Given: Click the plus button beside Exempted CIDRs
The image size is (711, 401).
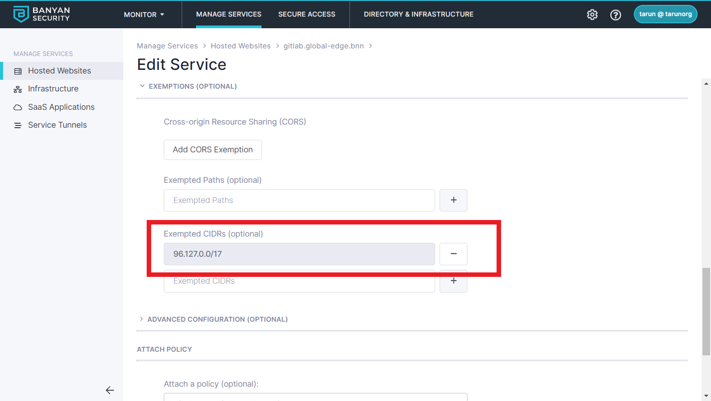Looking at the screenshot, I should (453, 281).
